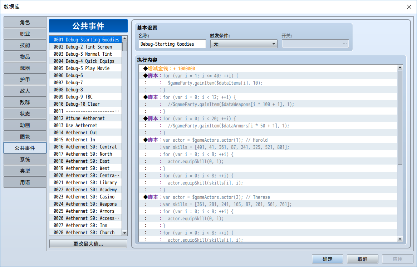417x267 pixels.
Task: Select event 0016 Aethernet S0: Central
Action: (85, 147)
